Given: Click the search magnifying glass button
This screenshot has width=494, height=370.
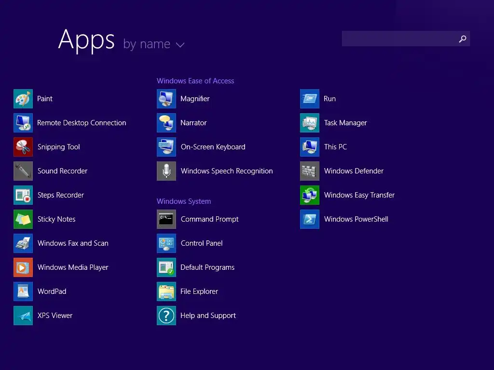Looking at the screenshot, I should point(463,39).
